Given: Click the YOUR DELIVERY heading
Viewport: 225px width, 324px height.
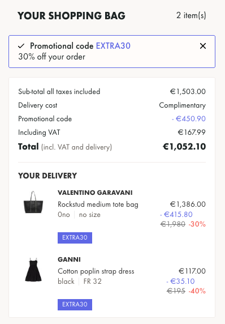Looking at the screenshot, I should coord(47,176).
